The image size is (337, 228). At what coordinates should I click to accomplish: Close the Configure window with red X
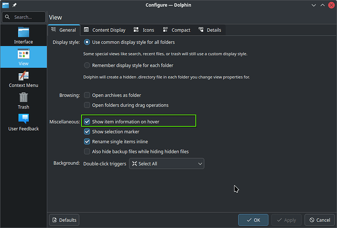(332, 5)
